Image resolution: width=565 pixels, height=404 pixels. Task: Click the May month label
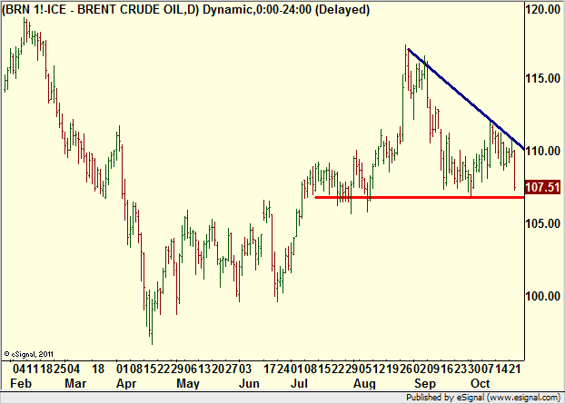pos(188,384)
